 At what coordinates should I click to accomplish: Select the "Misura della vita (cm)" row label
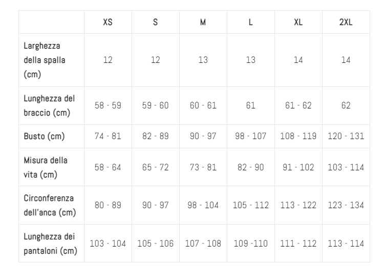tap(46, 167)
